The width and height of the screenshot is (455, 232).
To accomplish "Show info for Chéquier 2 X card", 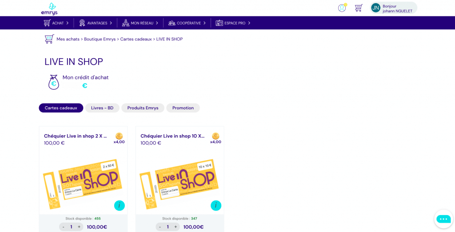I will (120, 206).
